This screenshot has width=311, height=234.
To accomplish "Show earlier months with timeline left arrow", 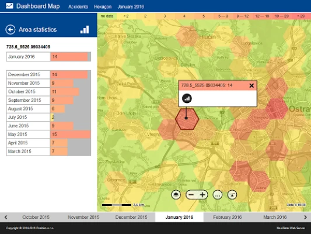I will 6,217.
